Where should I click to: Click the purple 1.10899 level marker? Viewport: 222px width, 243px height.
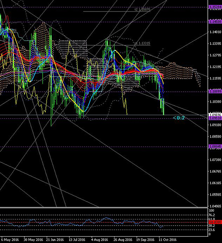tap(215, 92)
